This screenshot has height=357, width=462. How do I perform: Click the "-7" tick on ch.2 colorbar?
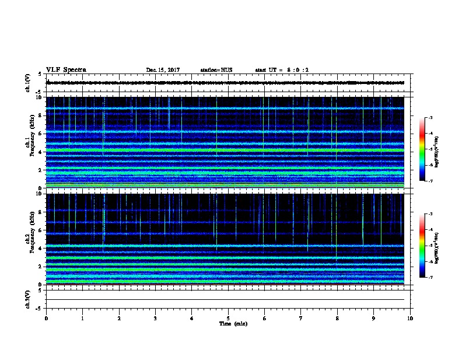(430, 278)
